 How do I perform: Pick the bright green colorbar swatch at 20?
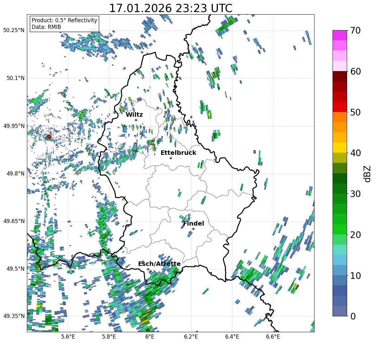[340, 229]
